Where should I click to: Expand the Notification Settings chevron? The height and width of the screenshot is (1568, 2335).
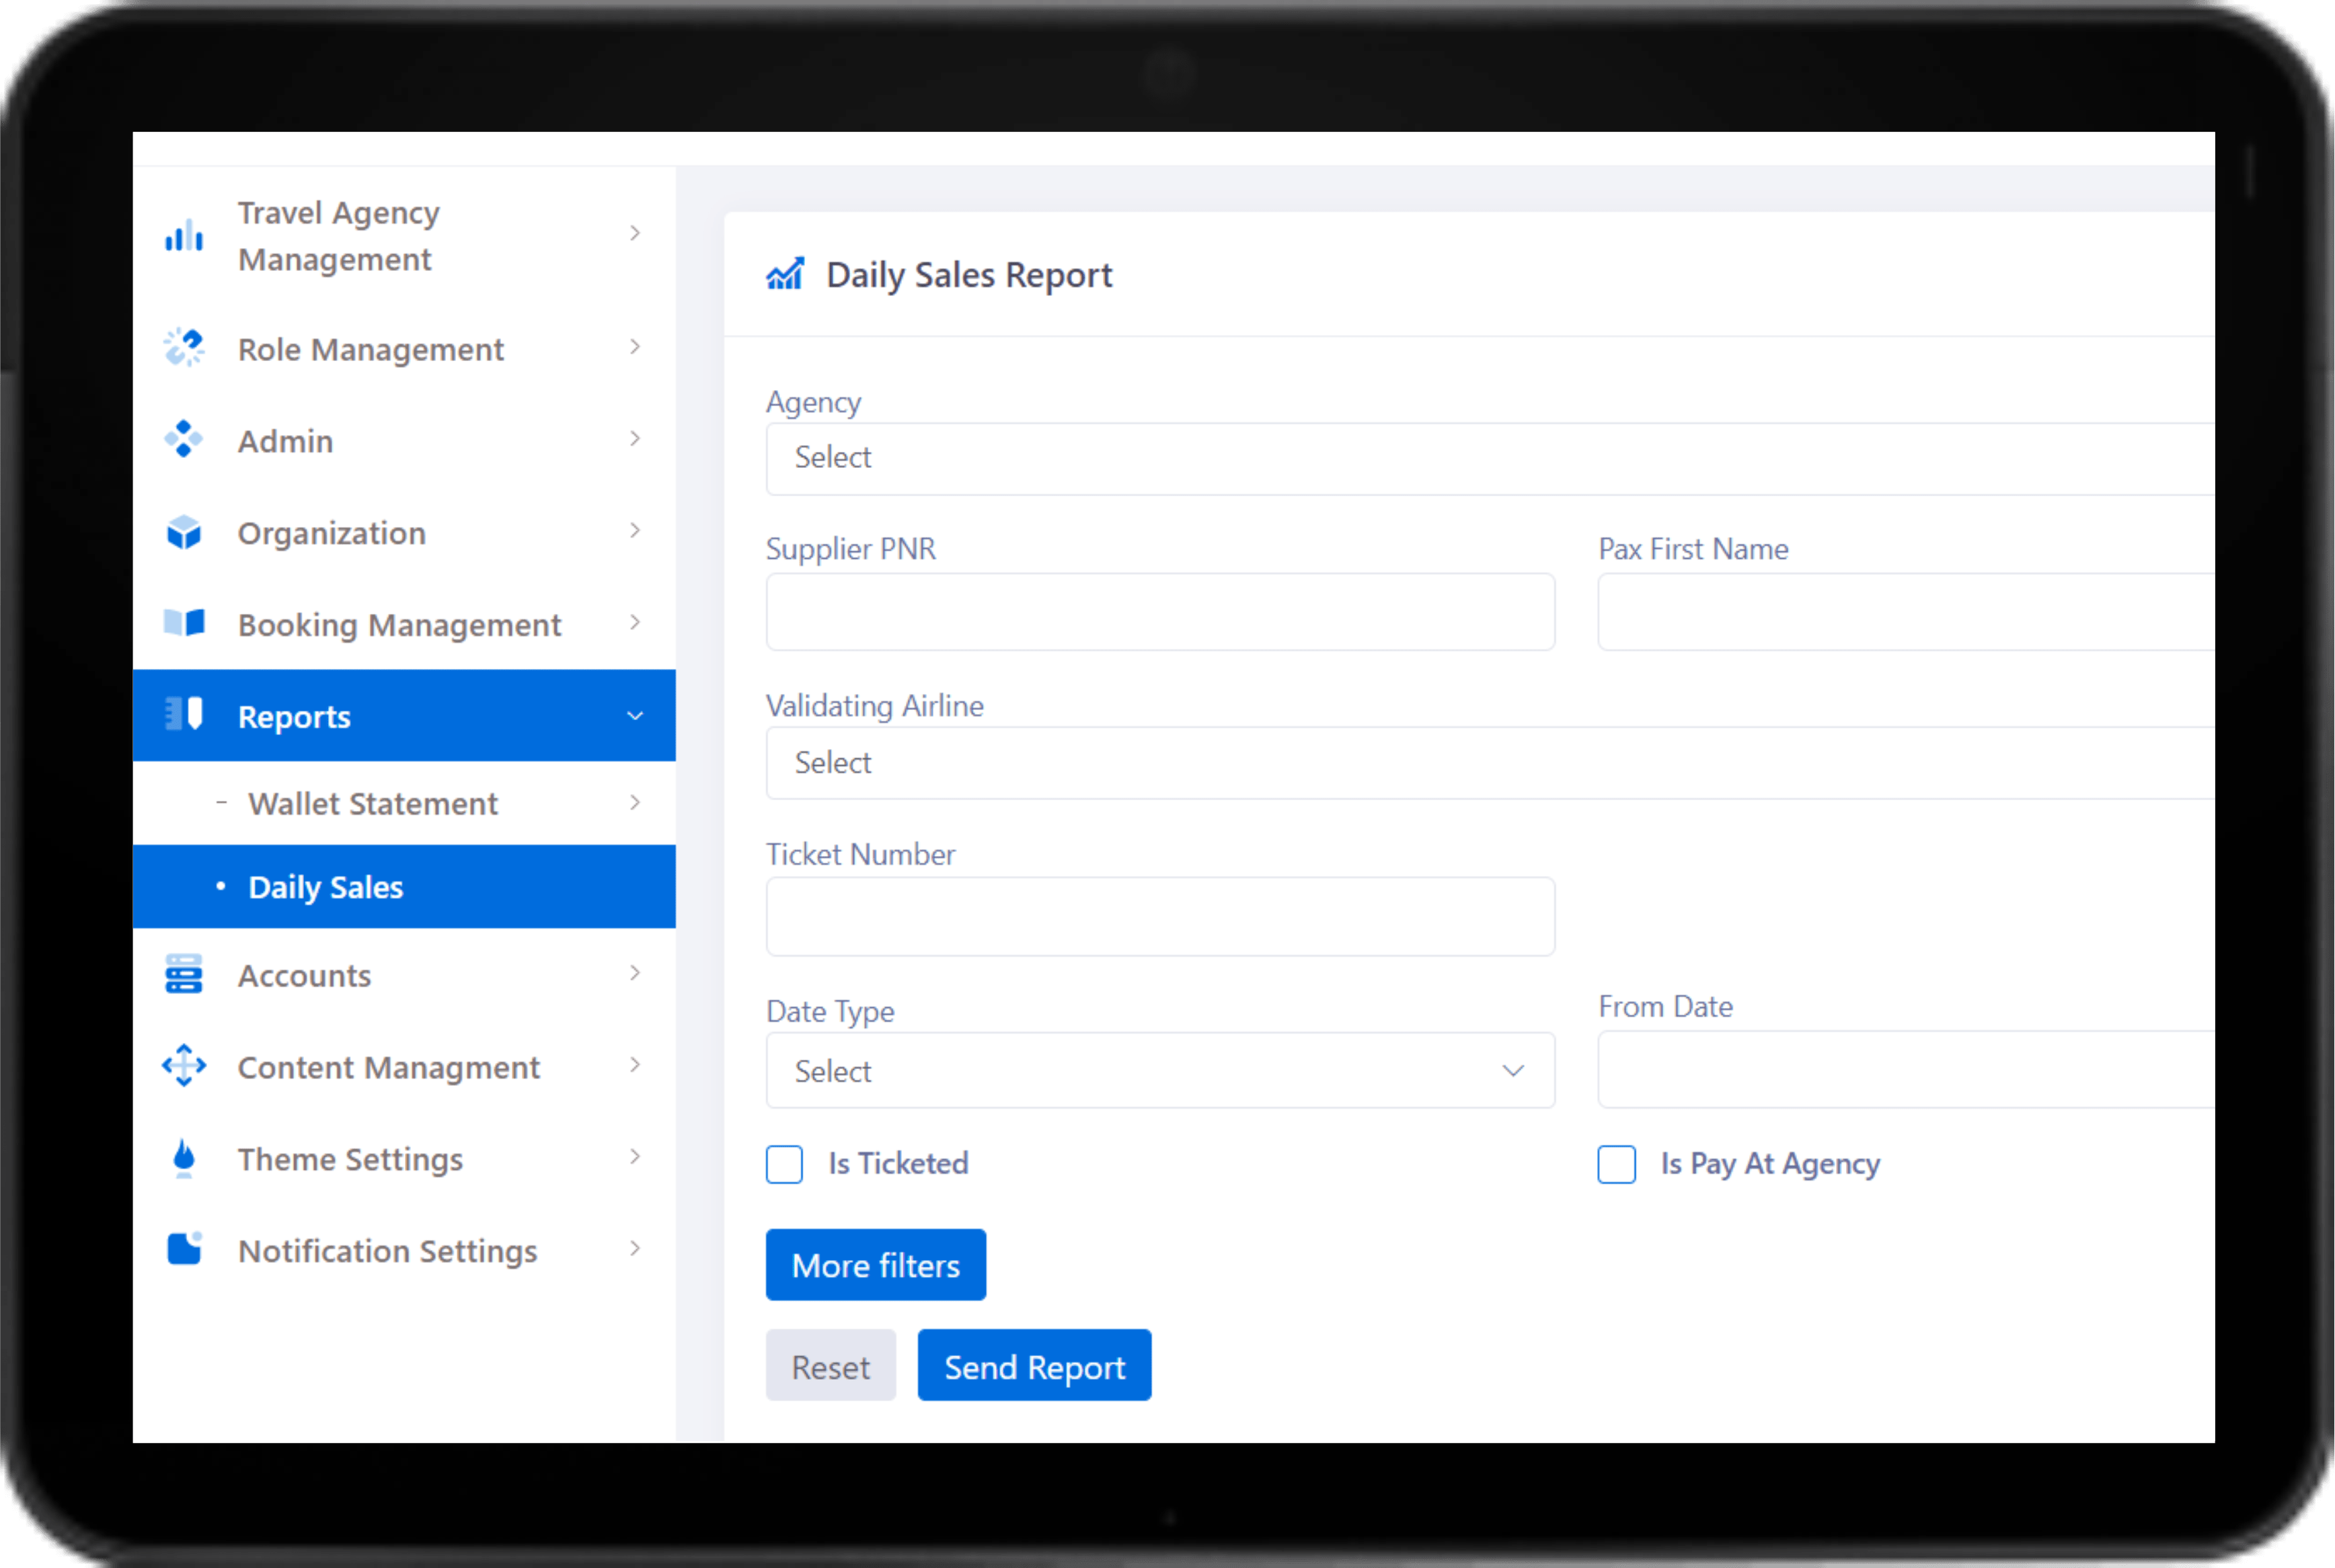635,1249
